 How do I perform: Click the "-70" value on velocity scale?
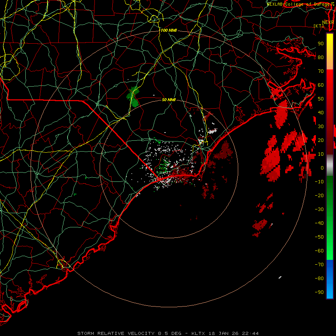click(x=319, y=265)
